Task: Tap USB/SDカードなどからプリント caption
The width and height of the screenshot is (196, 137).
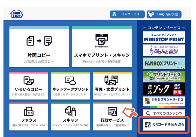Action: 112,94
